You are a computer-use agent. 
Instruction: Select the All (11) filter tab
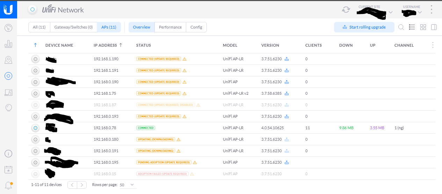(x=39, y=27)
